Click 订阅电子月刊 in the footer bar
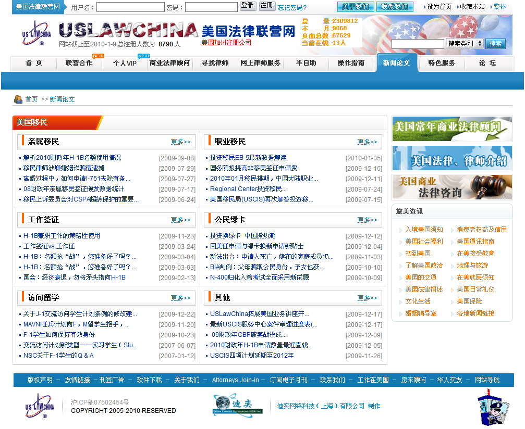525x429 pixels. [289, 380]
